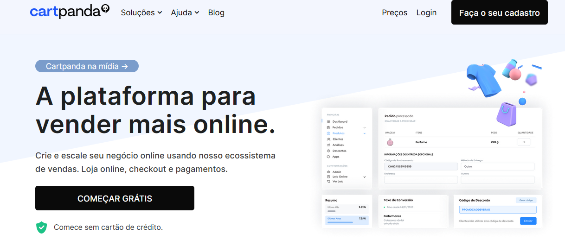Click the quantity field showing 1
The image size is (565, 240).
coord(524,142)
